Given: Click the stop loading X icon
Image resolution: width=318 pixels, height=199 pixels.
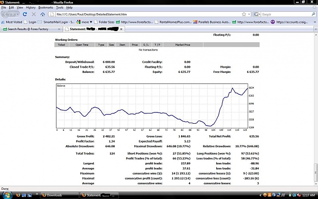Looking at the screenshot, I should pyautogui.click(x=34, y=14).
